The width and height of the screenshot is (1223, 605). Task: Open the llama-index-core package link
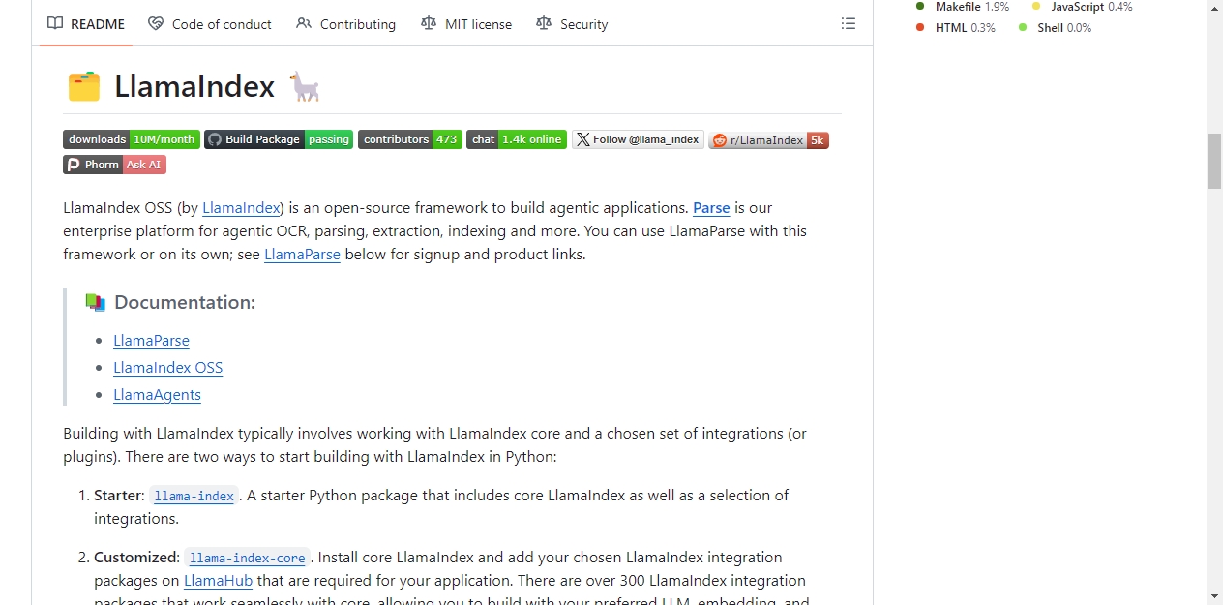[x=248, y=558]
